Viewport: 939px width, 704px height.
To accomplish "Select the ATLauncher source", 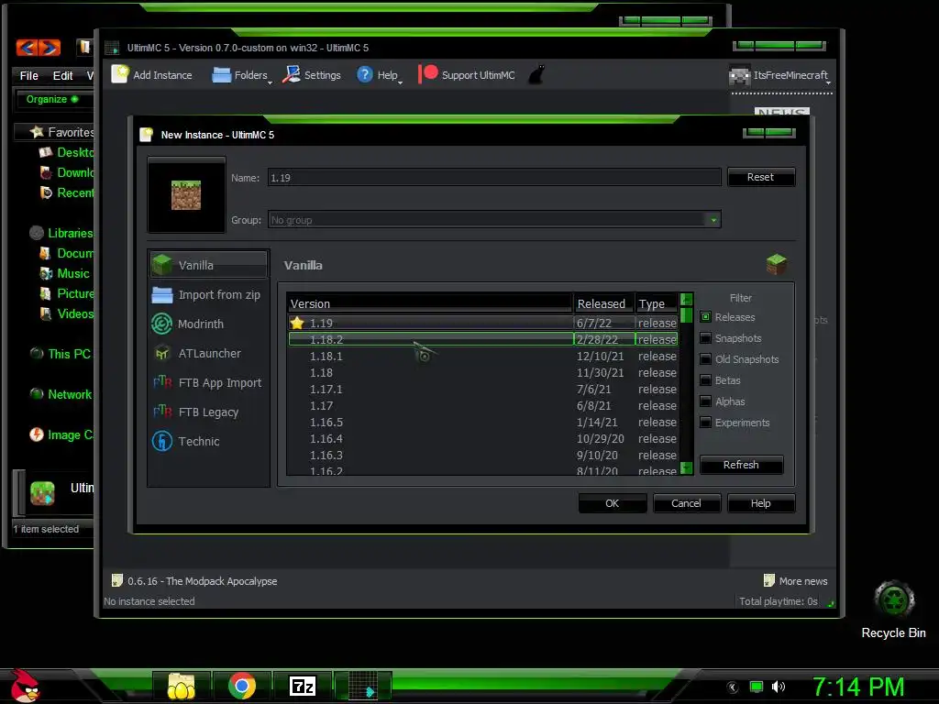I will (x=208, y=353).
